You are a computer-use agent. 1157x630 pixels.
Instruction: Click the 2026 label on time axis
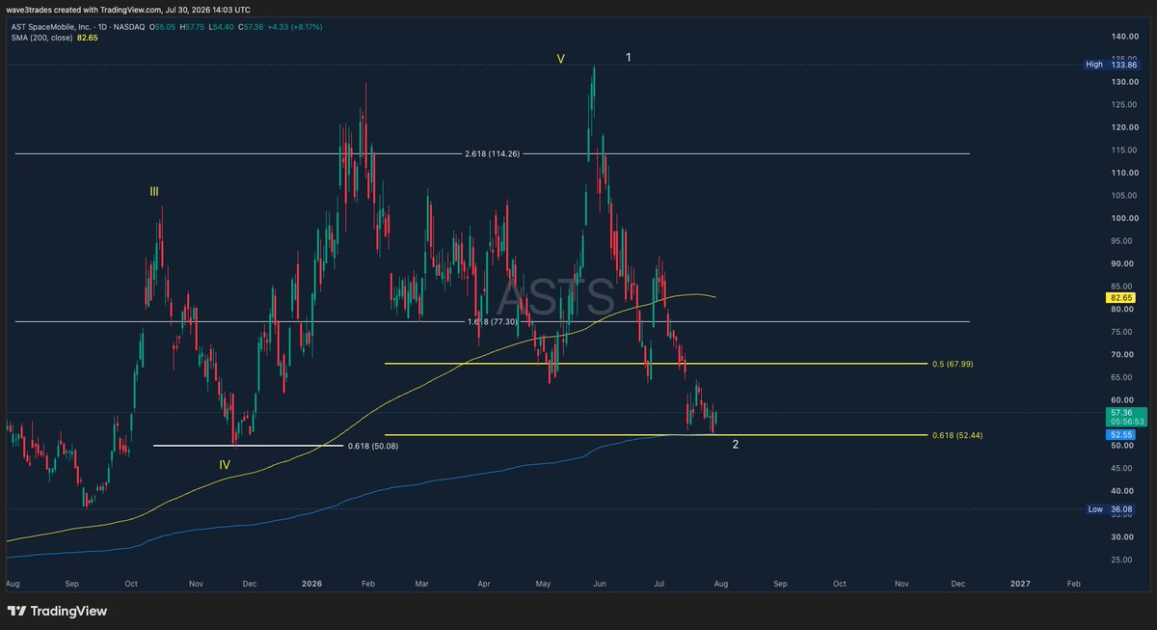pos(310,584)
